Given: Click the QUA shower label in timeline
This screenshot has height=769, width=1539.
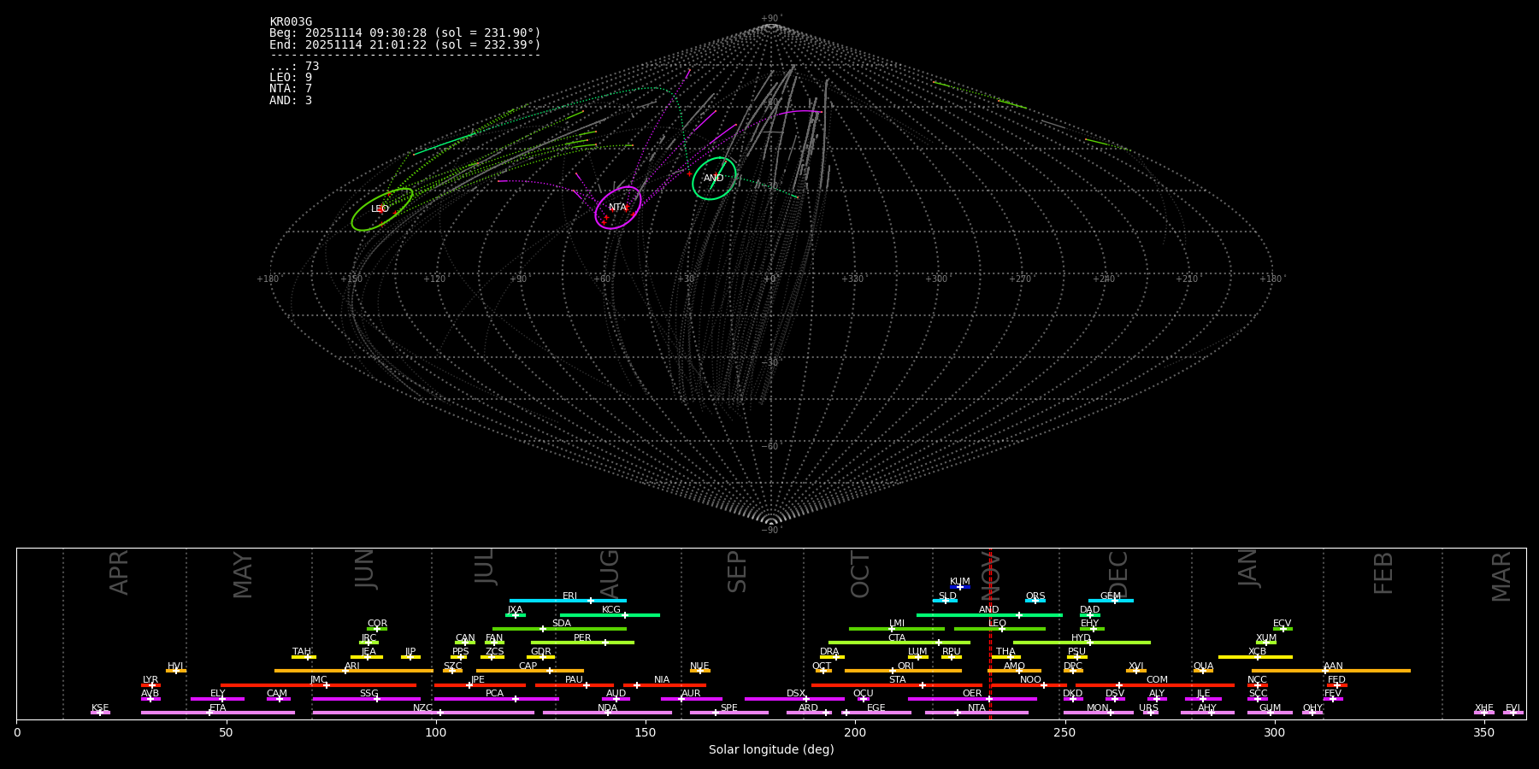Looking at the screenshot, I should [x=1203, y=666].
